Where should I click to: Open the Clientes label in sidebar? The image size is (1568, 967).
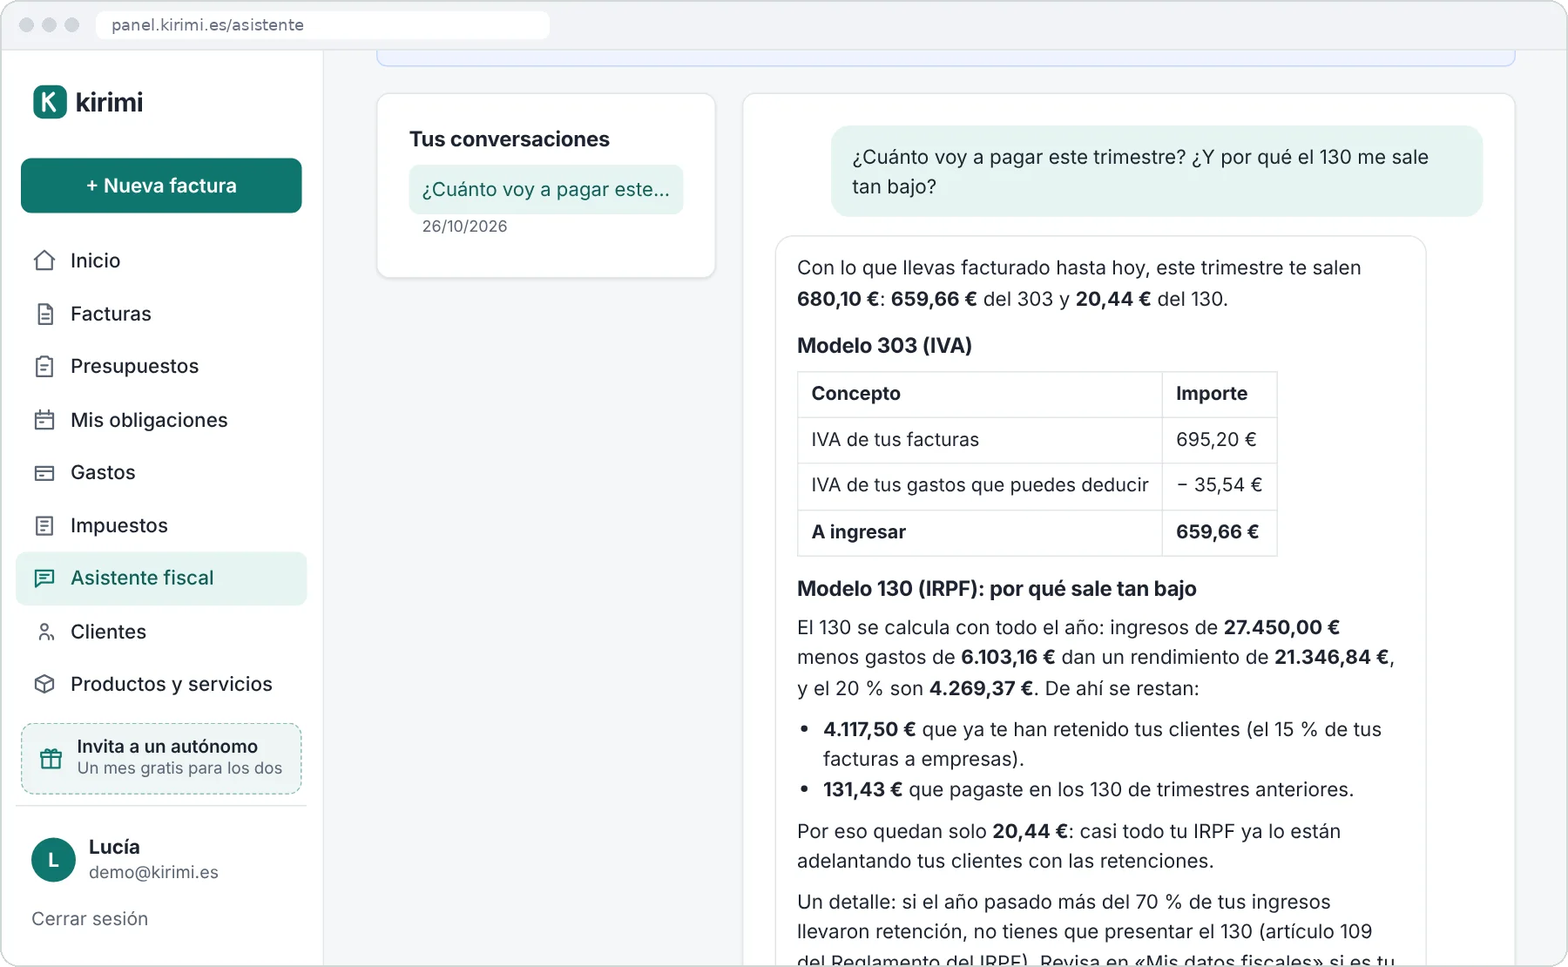click(x=108, y=632)
